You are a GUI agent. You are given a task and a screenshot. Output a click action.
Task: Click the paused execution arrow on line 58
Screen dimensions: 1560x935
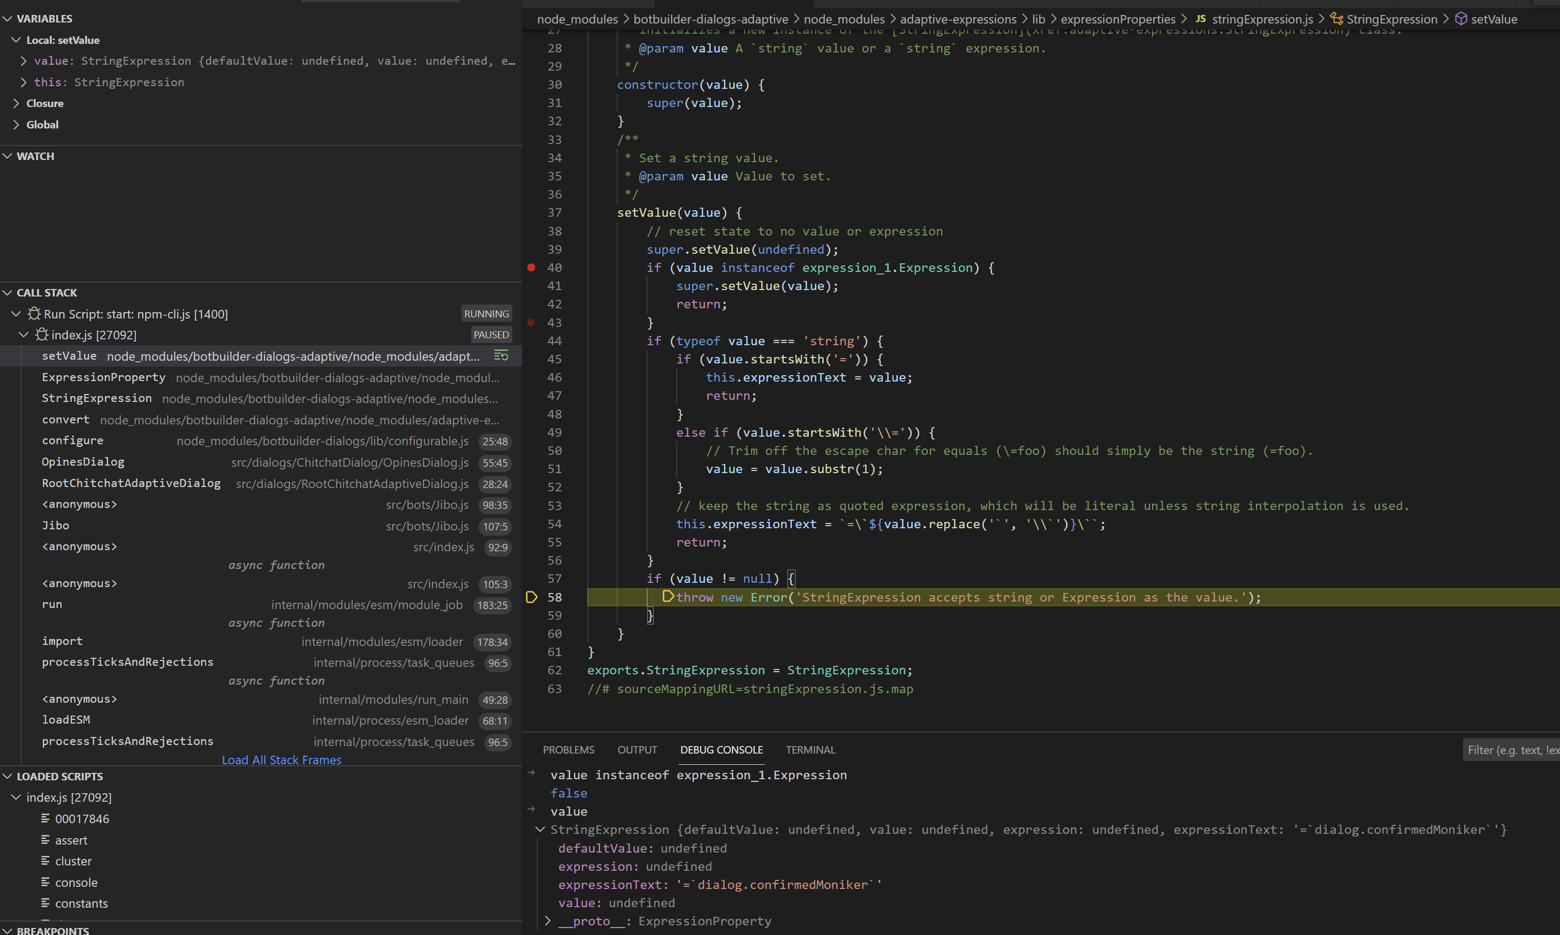(532, 597)
